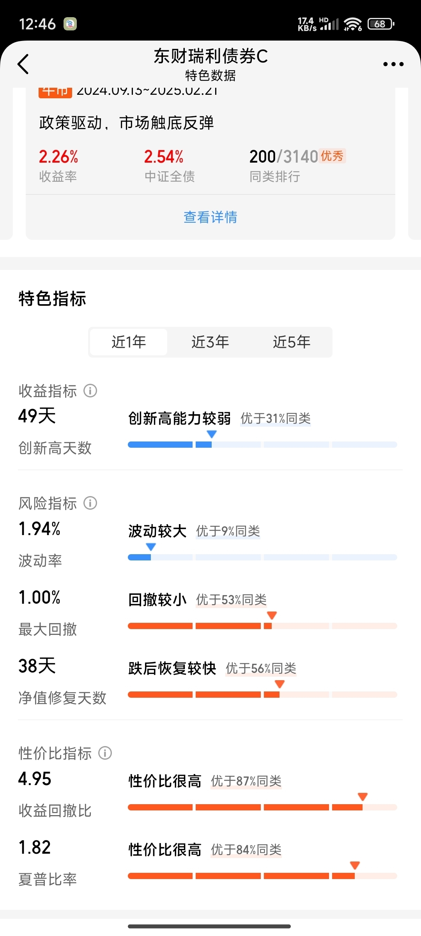The width and height of the screenshot is (421, 936).
Task: Tap the Wi-Fi status icon
Action: tap(353, 24)
